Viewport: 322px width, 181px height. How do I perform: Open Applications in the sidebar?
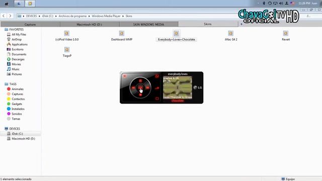click(17, 44)
